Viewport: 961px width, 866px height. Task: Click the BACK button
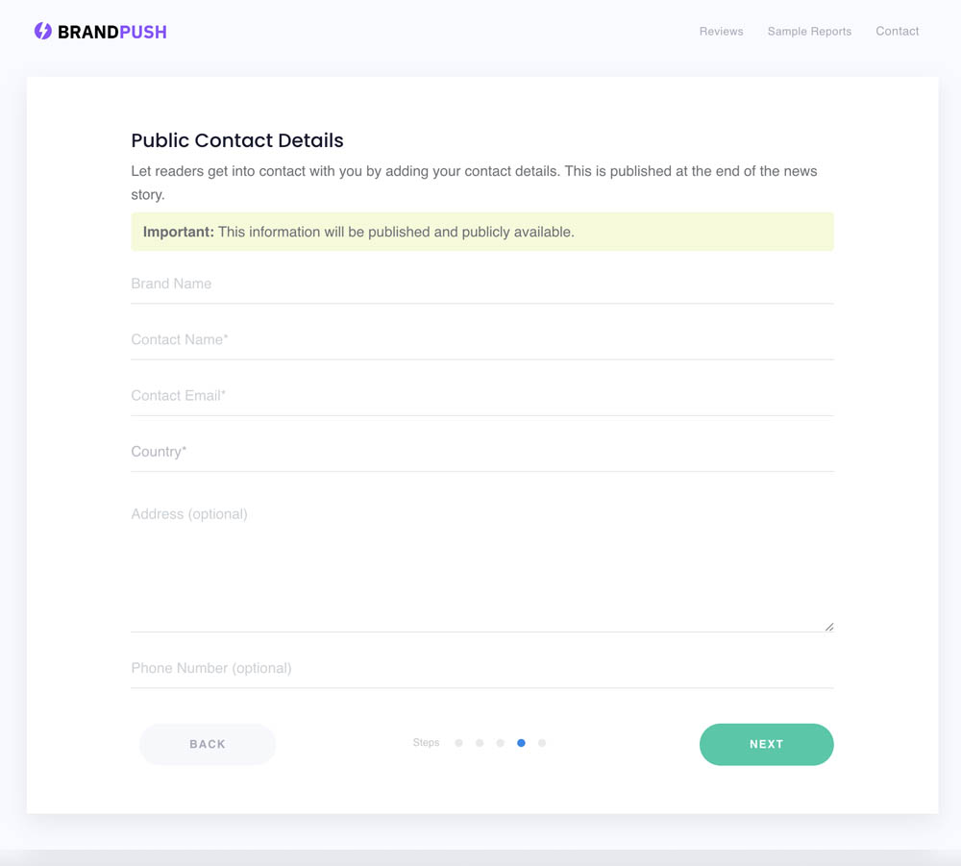coord(208,744)
